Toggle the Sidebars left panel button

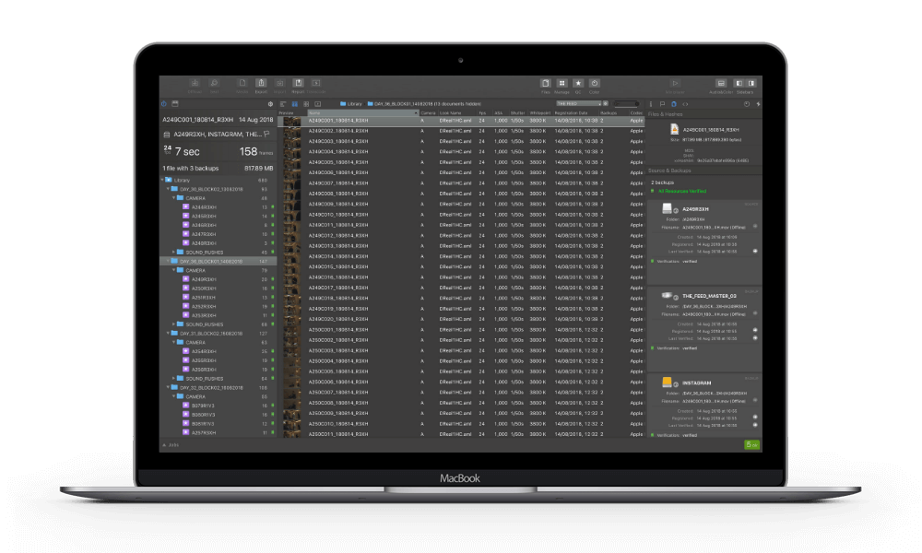(x=739, y=84)
